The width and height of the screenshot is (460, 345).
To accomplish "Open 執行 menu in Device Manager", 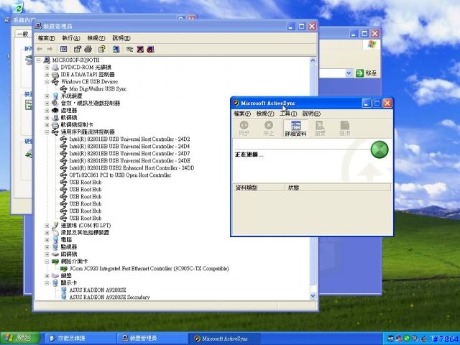I will [x=71, y=38].
